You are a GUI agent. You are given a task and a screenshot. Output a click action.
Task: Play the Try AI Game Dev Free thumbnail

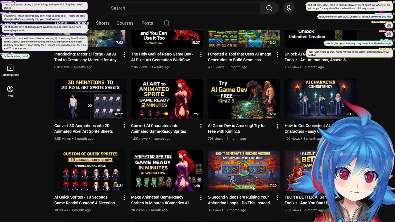pos(244,99)
